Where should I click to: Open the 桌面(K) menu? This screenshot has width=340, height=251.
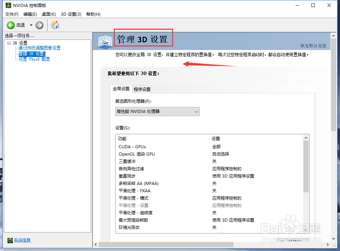(x=49, y=14)
